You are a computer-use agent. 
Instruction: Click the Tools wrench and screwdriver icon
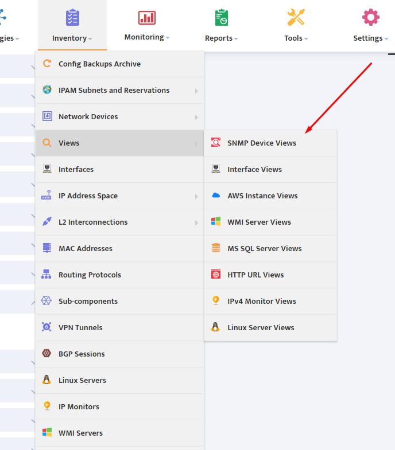(296, 17)
